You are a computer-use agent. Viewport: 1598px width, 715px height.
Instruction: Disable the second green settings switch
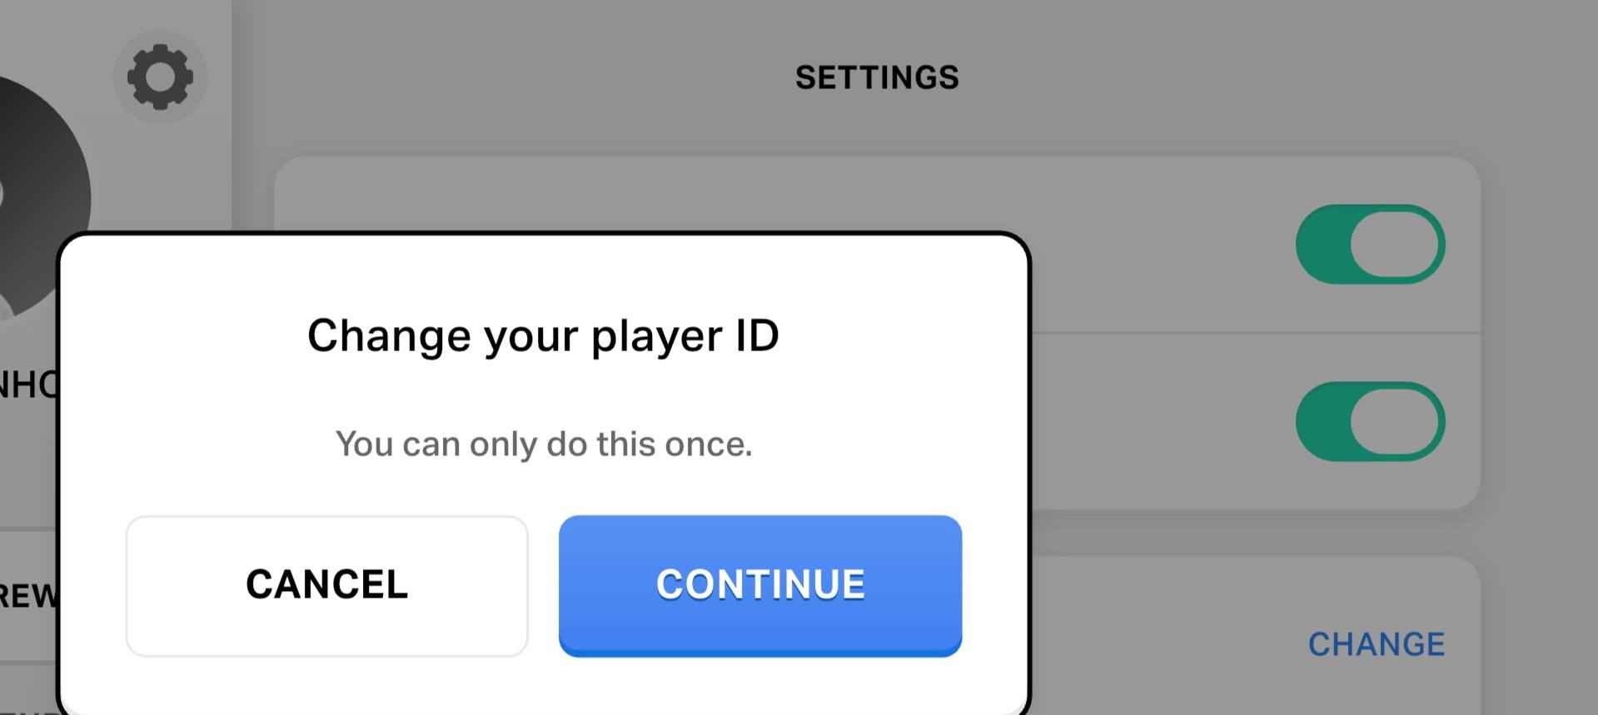[1370, 421]
